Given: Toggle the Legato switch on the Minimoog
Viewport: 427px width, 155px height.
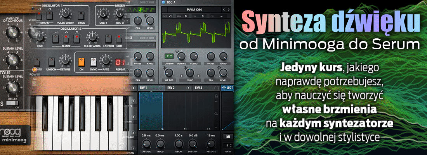Looking at the screenshot, I should (x=36, y=62).
